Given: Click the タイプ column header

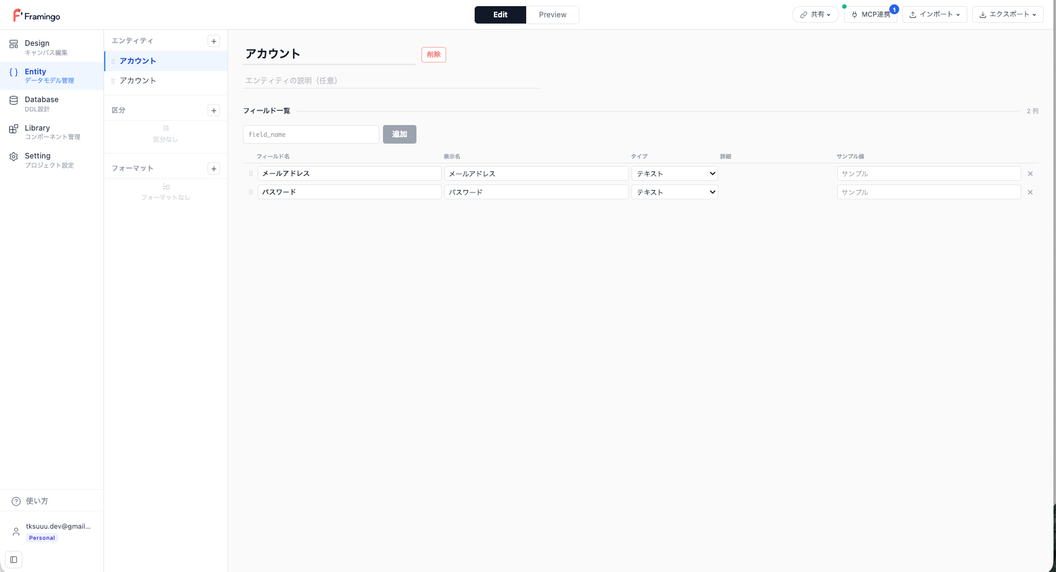Looking at the screenshot, I should pos(639,157).
